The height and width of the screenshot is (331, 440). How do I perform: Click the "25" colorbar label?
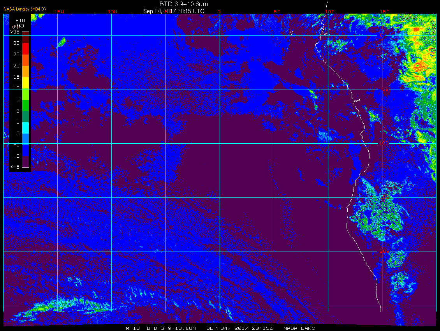(17, 54)
